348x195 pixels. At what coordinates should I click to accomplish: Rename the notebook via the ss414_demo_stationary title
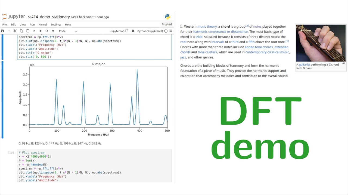(x=49, y=17)
